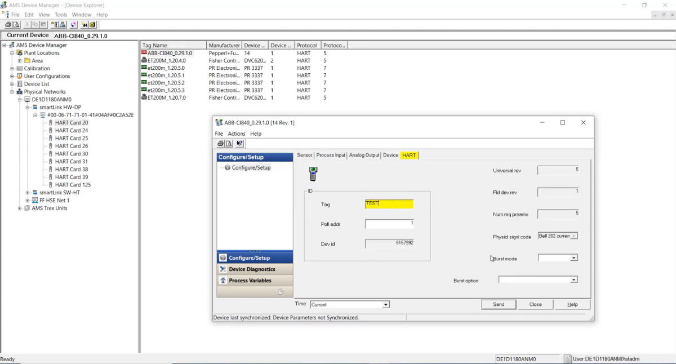Open the Time dropdown showing Current
The width and height of the screenshot is (676, 364).
pos(386,305)
